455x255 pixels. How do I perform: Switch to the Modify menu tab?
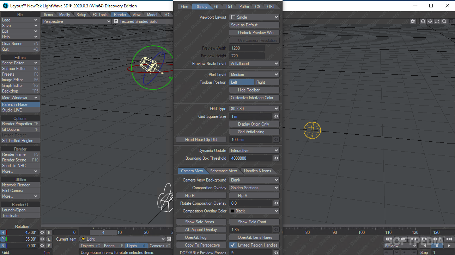pyautogui.click(x=65, y=15)
